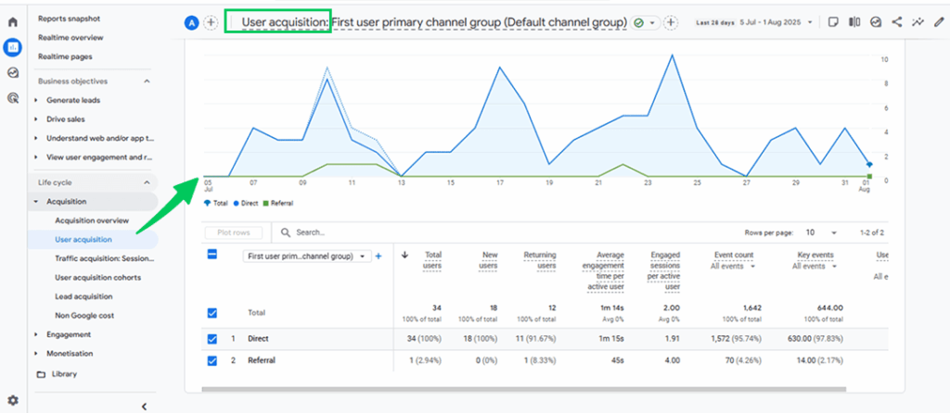Go to Acquisition overview
Viewport: 950px width, 413px height.
tap(92, 220)
